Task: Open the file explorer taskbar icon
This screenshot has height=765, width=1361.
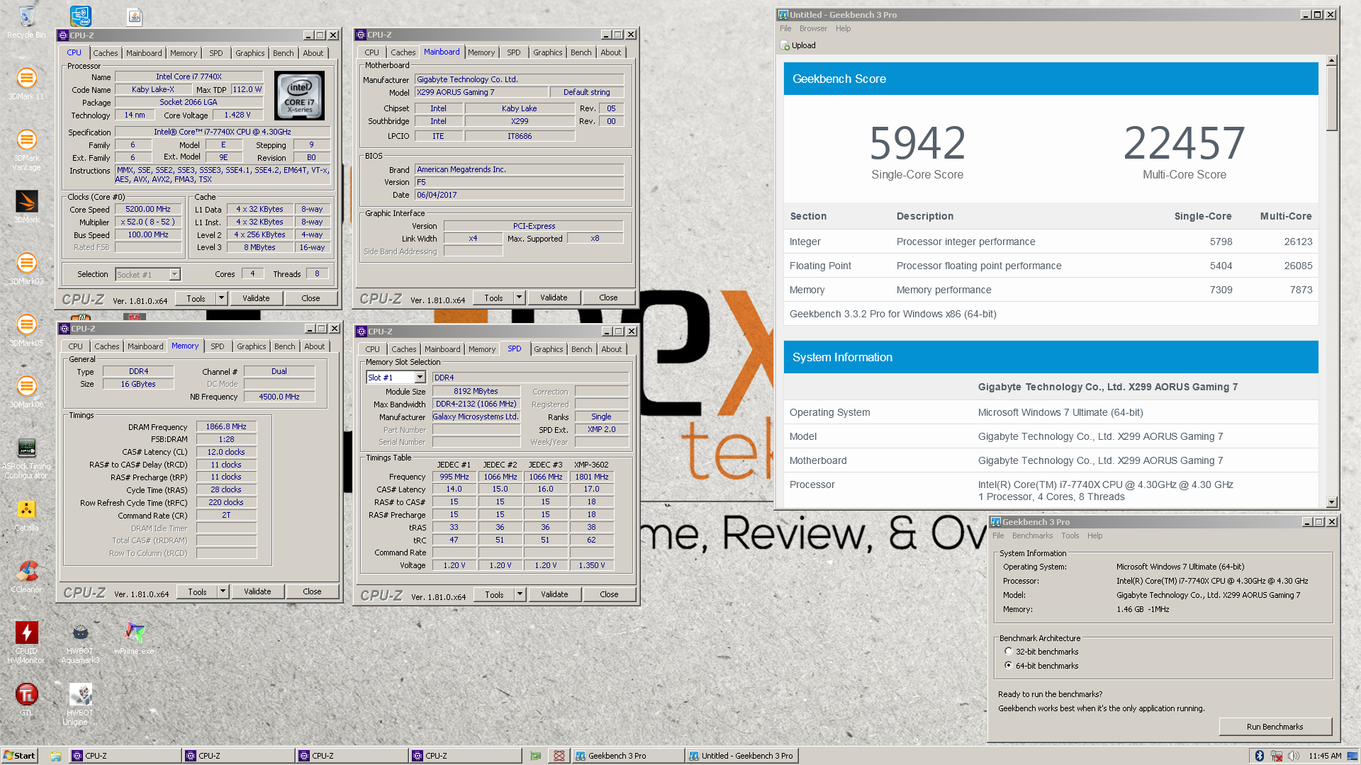Action: tap(55, 756)
